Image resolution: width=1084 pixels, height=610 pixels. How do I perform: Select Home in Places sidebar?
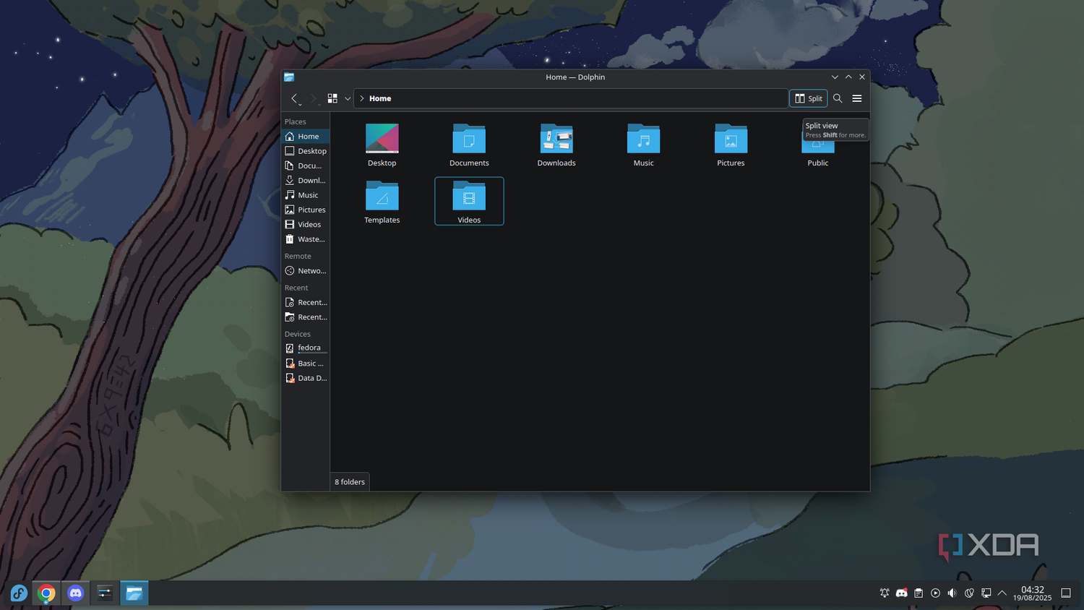click(306, 136)
